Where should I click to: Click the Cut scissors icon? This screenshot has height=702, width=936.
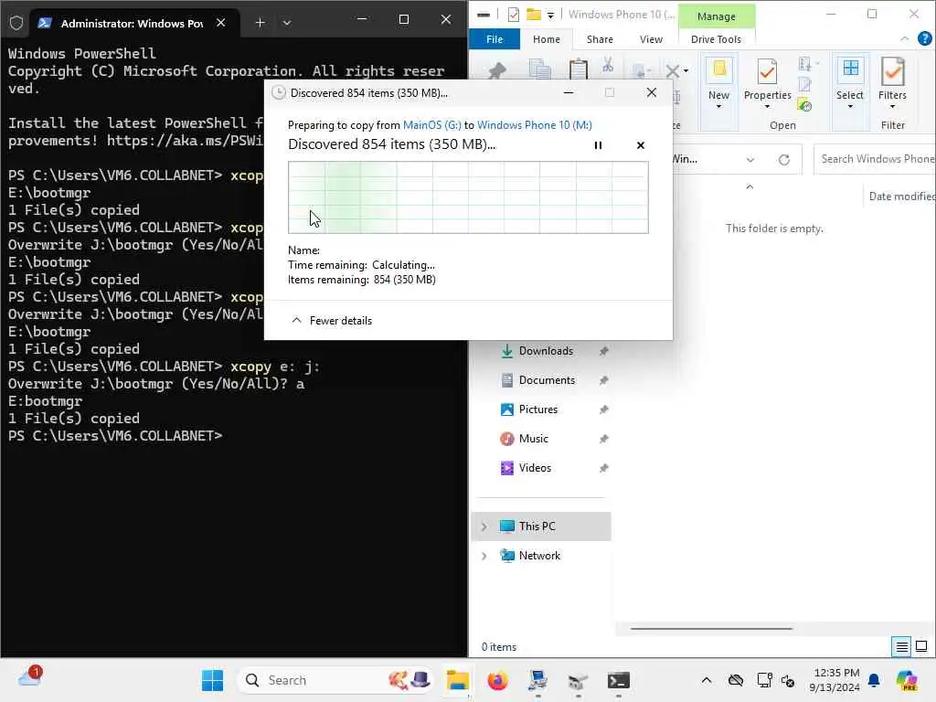608,65
